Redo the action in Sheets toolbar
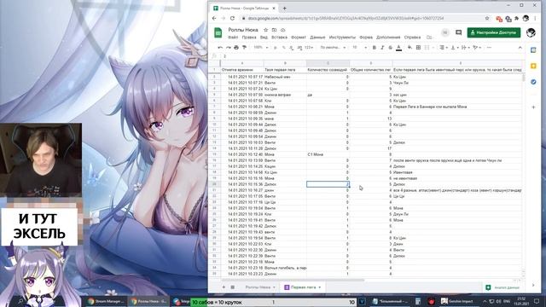The height and width of the screenshot is (307, 546). [x=229, y=48]
